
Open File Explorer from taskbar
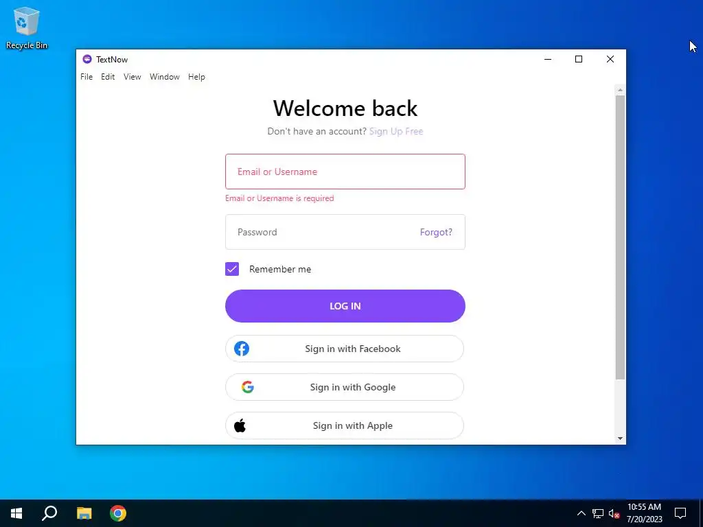point(84,513)
